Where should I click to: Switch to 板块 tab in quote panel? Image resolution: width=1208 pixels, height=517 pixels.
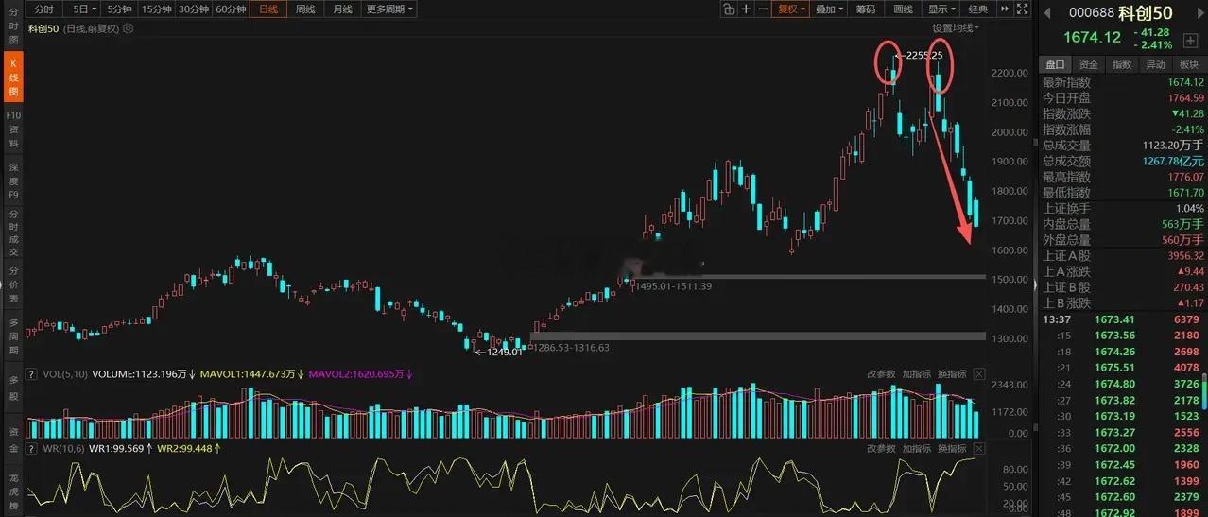(x=1188, y=64)
